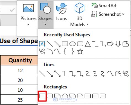Select the Curved Double-Arrow Connector

[103, 74]
